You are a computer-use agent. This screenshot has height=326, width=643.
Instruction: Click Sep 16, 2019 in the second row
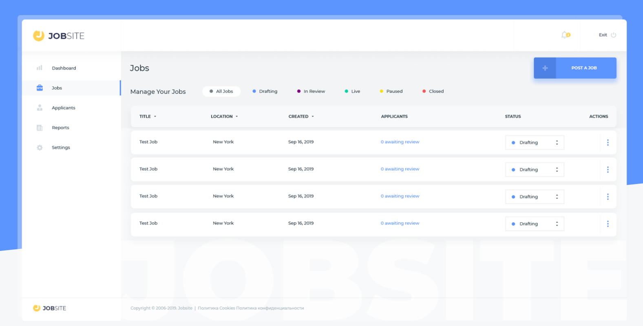pos(301,169)
